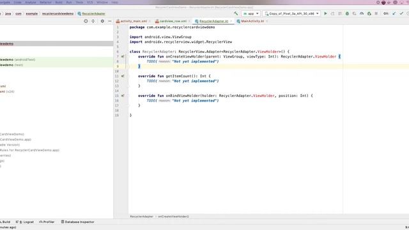Click Attach Debugger to Android Process icon
The height and width of the screenshot is (230, 409).
369,13
